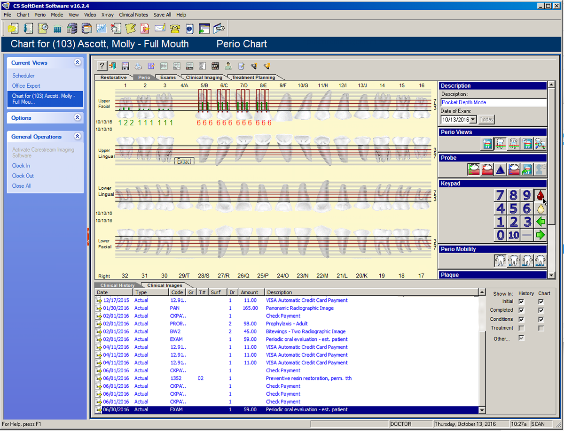The height and width of the screenshot is (431, 564).
Task: Click the Description field showing Pocket Depth Mode
Action: click(x=493, y=102)
